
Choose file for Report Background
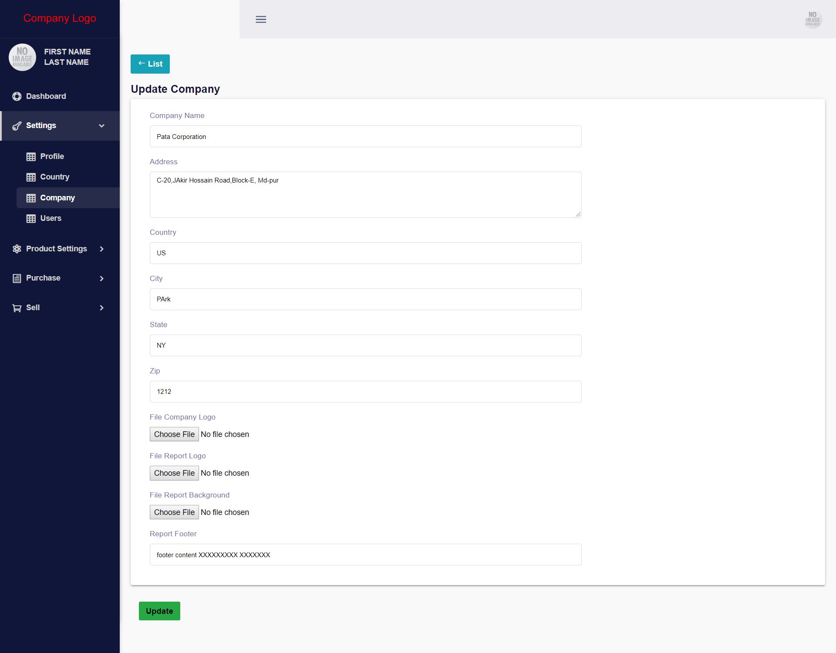[x=174, y=512]
